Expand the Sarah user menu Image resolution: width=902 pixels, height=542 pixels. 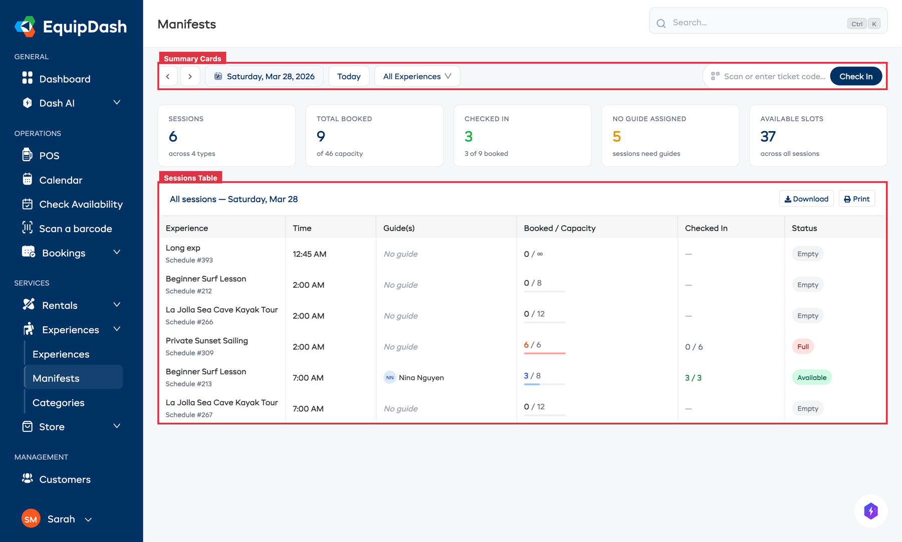click(88, 519)
